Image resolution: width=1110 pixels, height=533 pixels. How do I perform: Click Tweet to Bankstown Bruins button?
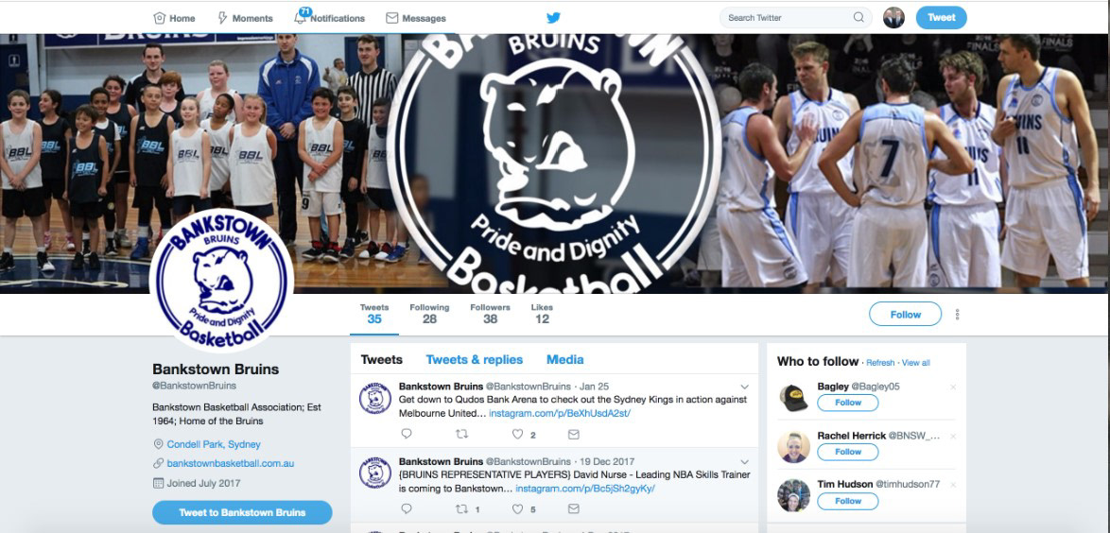[x=242, y=512]
